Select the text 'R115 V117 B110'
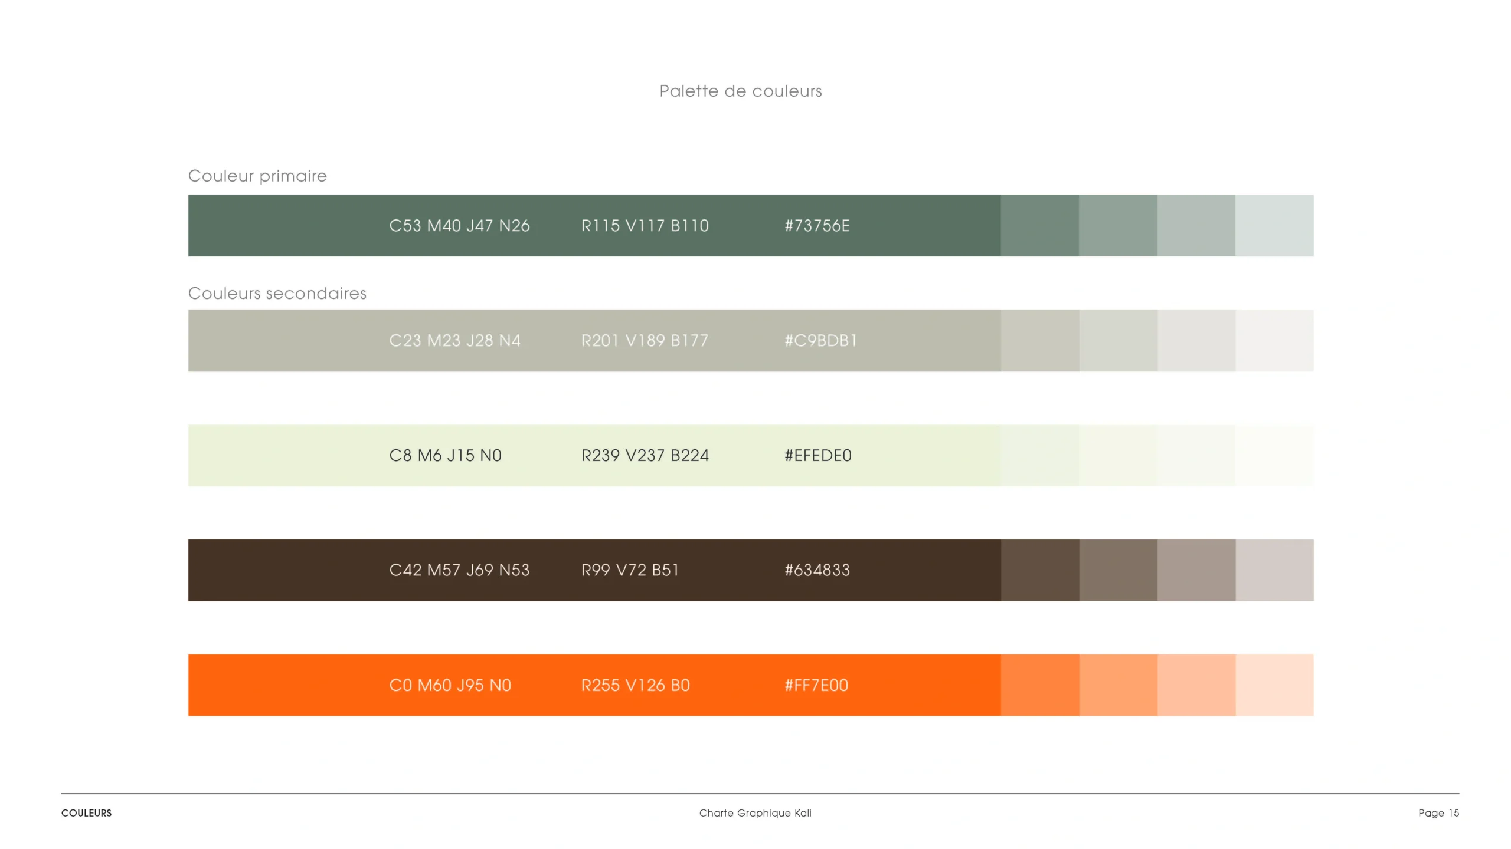Viewport: 1511px width, 849px height. [x=645, y=226]
